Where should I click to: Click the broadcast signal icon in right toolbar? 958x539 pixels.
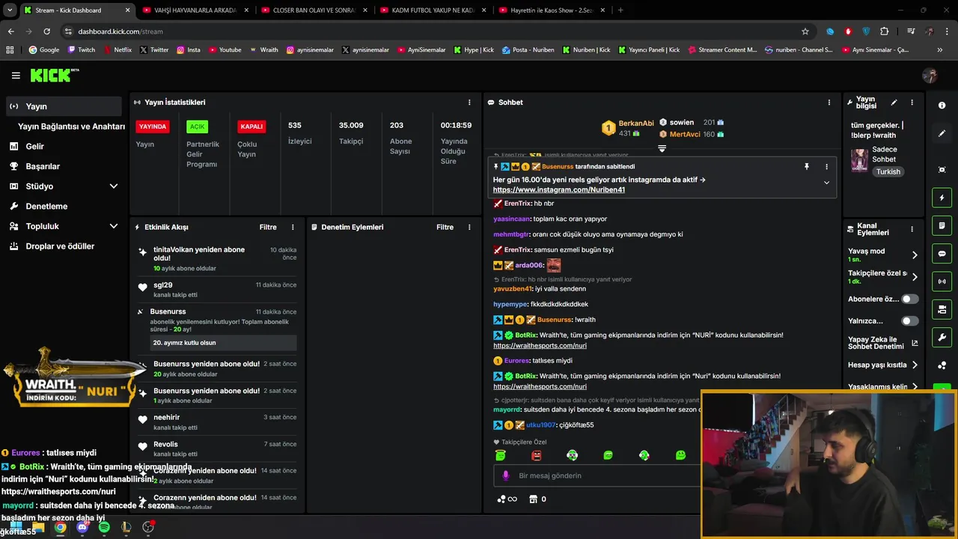(942, 281)
